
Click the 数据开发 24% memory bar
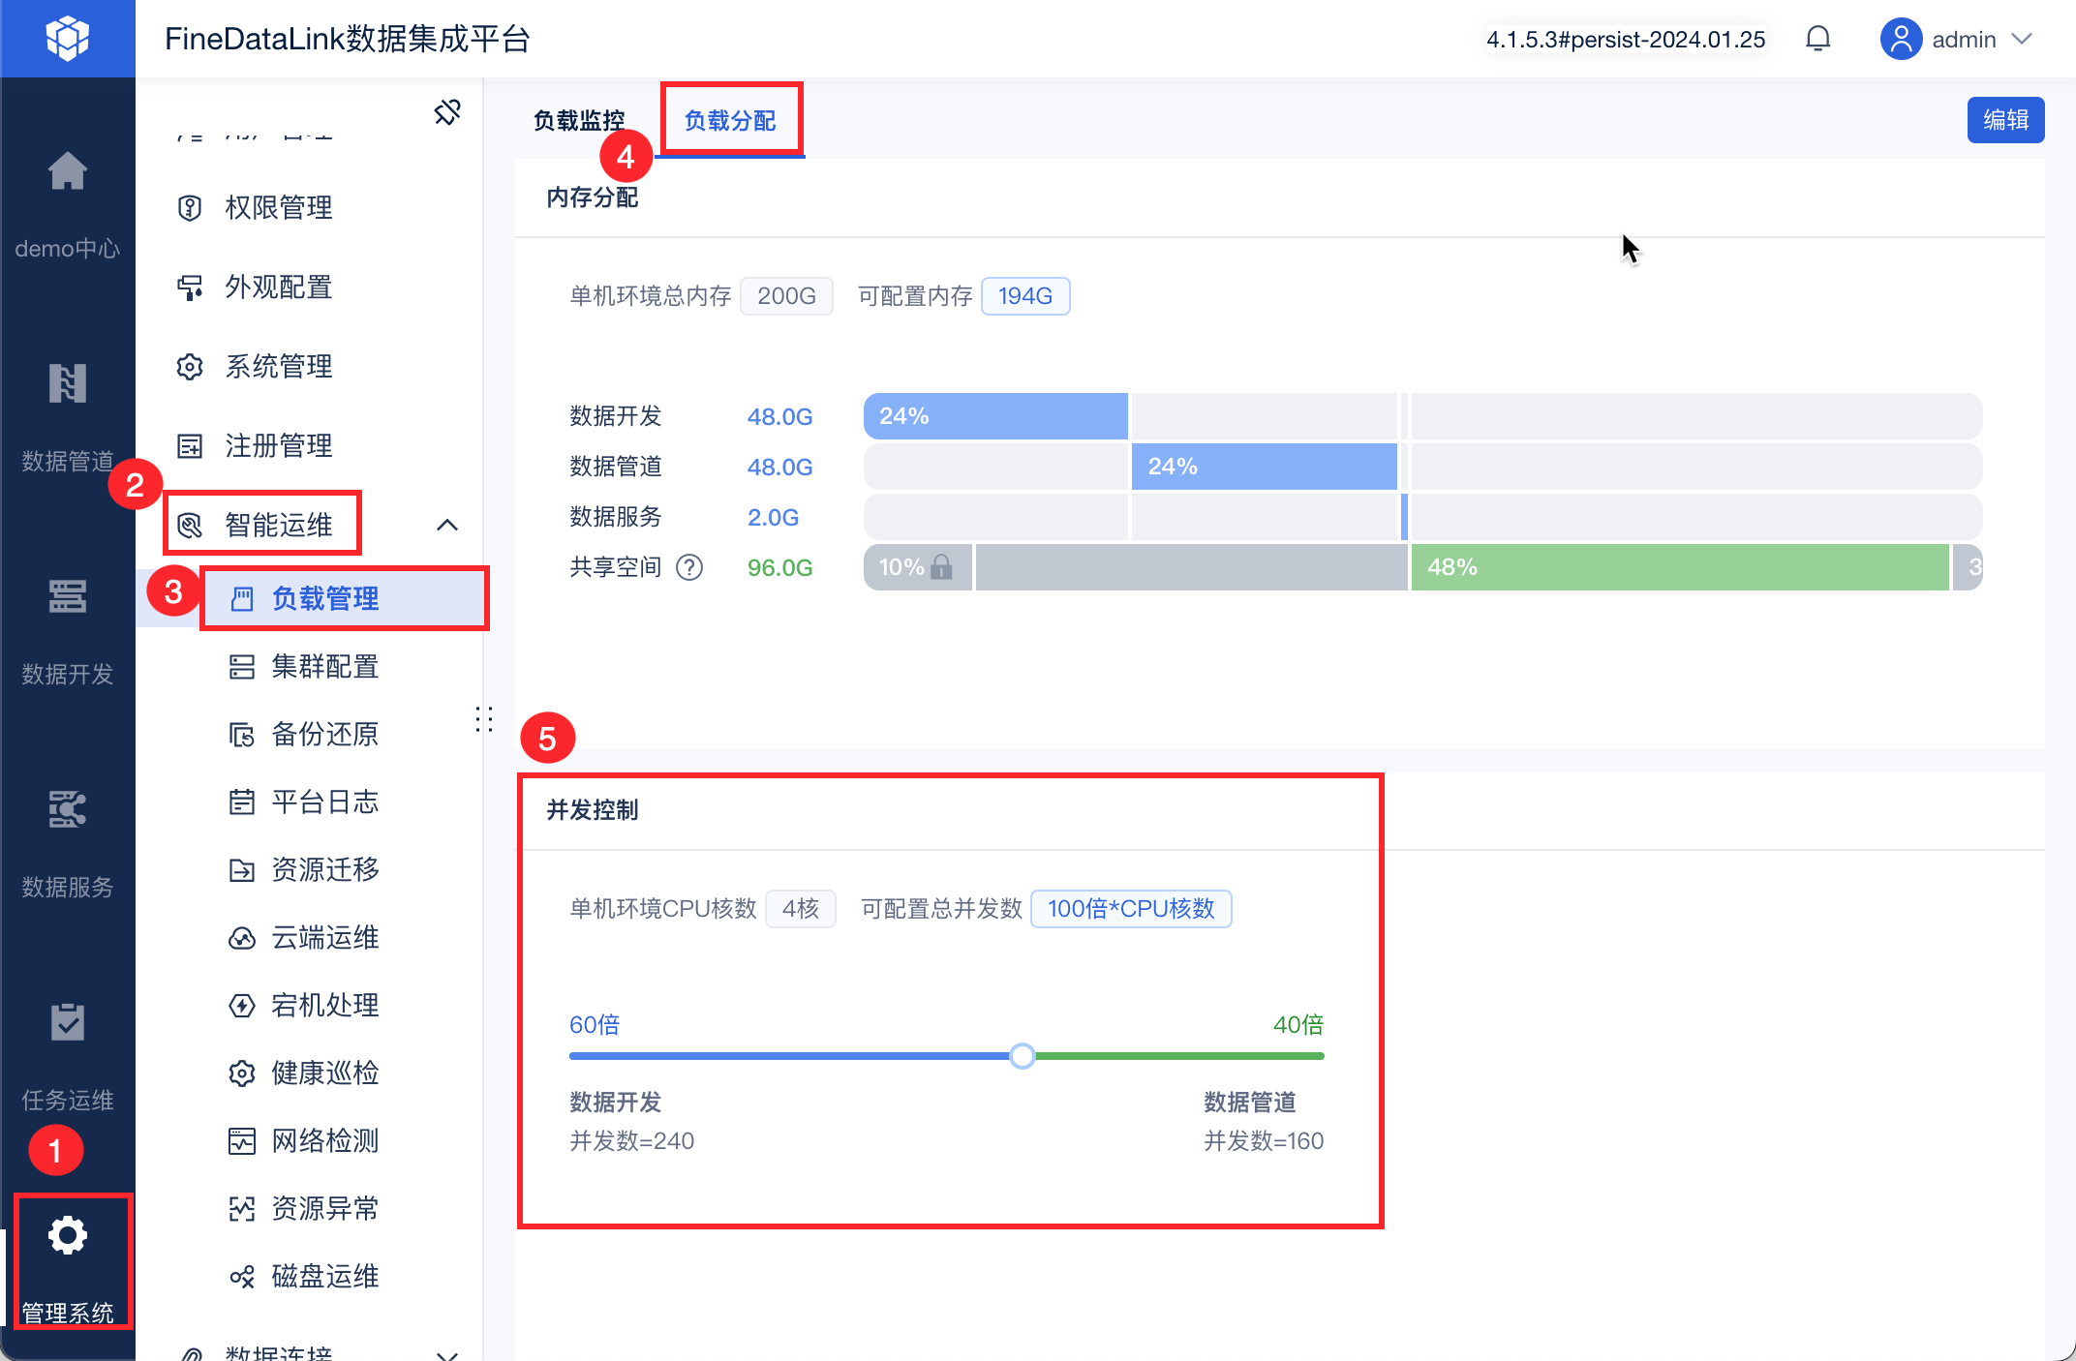click(995, 416)
